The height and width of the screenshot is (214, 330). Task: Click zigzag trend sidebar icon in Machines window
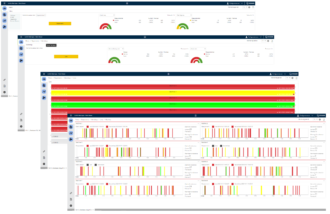point(71,133)
